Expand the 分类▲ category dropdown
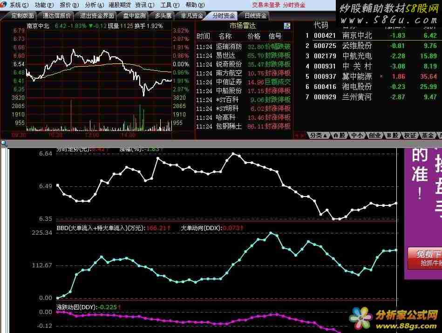 [319, 136]
